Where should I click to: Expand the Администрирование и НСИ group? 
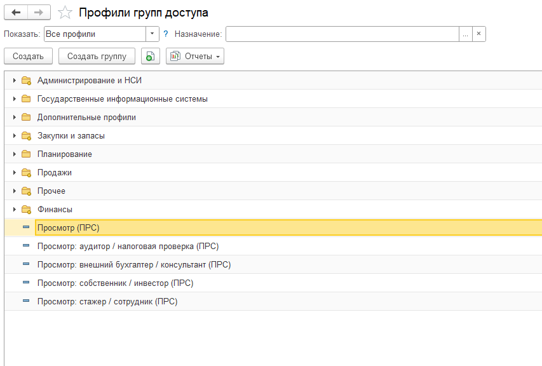point(14,81)
